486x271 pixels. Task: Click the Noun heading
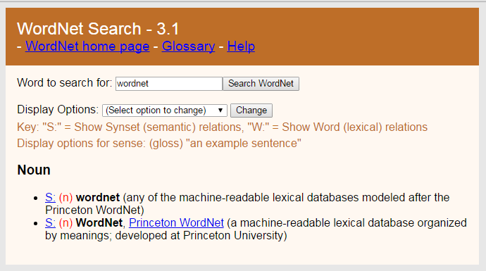click(x=34, y=170)
